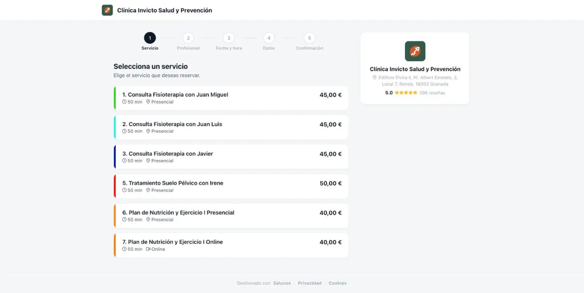The image size is (584, 293).
Task: Click the large clinic logo in the info card
Action: [415, 51]
